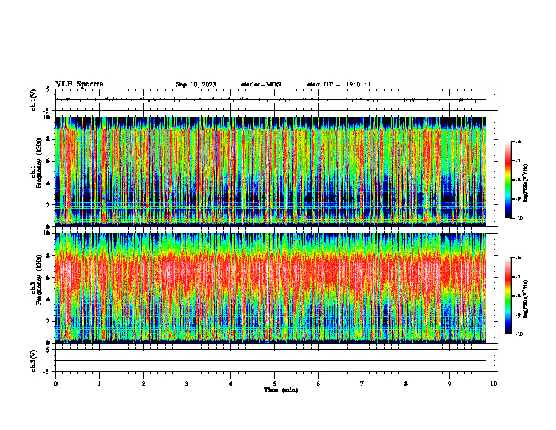Click the ch.1 colorbar log(PSD) label
Image resolution: width=556 pixels, height=430 pixels.
tap(526, 183)
